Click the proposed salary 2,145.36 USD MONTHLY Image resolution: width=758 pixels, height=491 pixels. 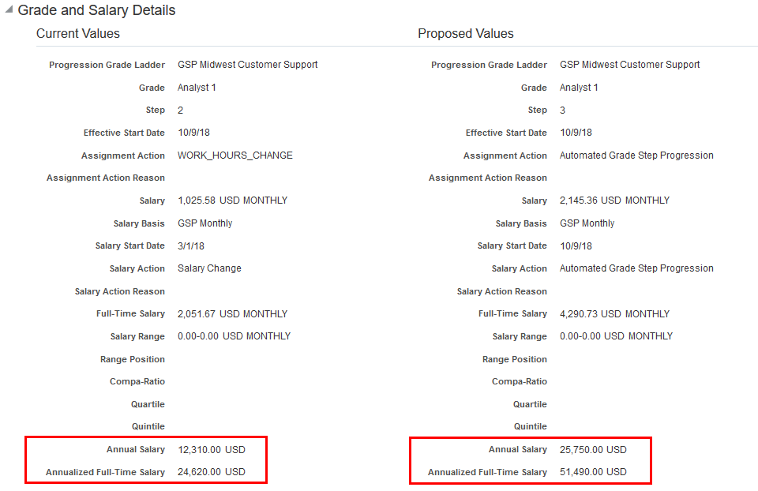(x=614, y=201)
